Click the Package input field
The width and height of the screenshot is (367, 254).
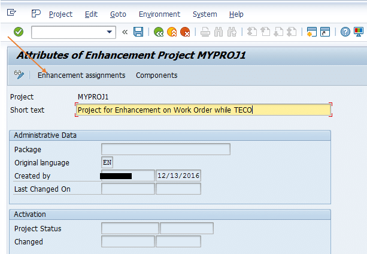click(165, 149)
